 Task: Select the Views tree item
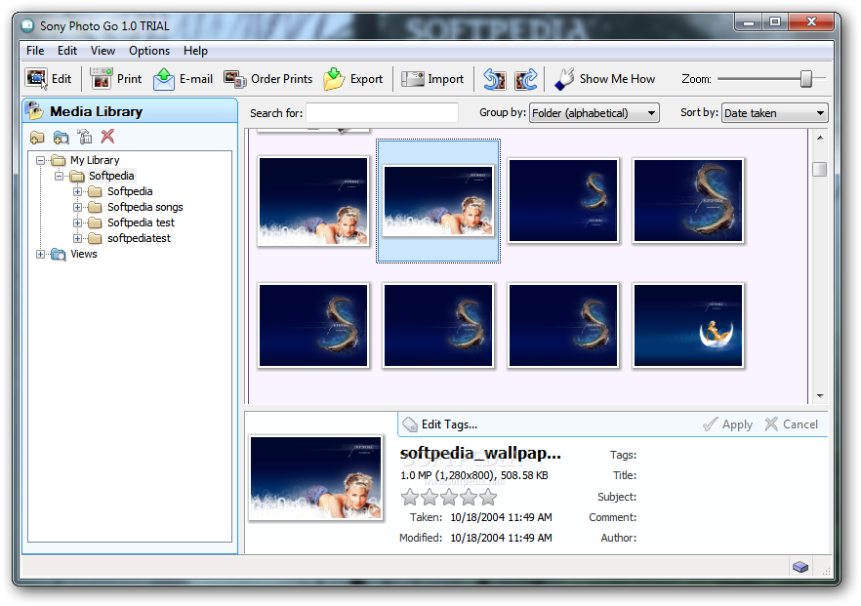pos(84,254)
